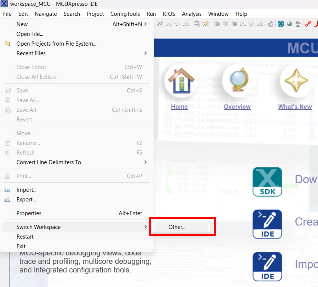Click the Home house icon on welcome page
The image size is (318, 287).
(181, 81)
